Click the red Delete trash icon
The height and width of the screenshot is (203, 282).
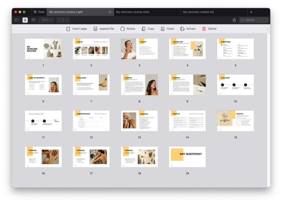(x=204, y=29)
